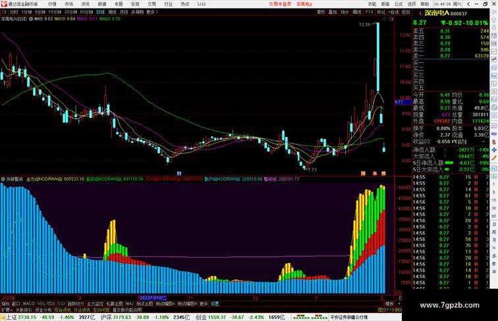
Task: Click the 返回 back button
Action: [406, 12]
